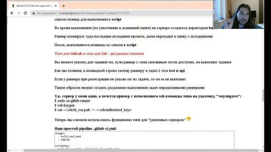Close the GitLab CI/CD Runner tab
Viewport: 271px width, 152px height.
[x=55, y=6]
